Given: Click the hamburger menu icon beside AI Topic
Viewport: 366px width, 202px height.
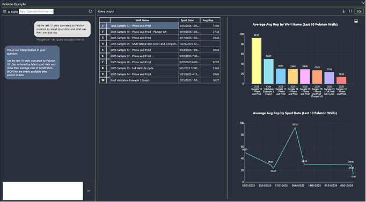Looking at the screenshot, I should click(4, 11).
